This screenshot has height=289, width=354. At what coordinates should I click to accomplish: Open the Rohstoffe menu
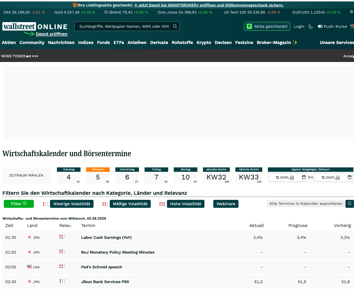(x=182, y=43)
